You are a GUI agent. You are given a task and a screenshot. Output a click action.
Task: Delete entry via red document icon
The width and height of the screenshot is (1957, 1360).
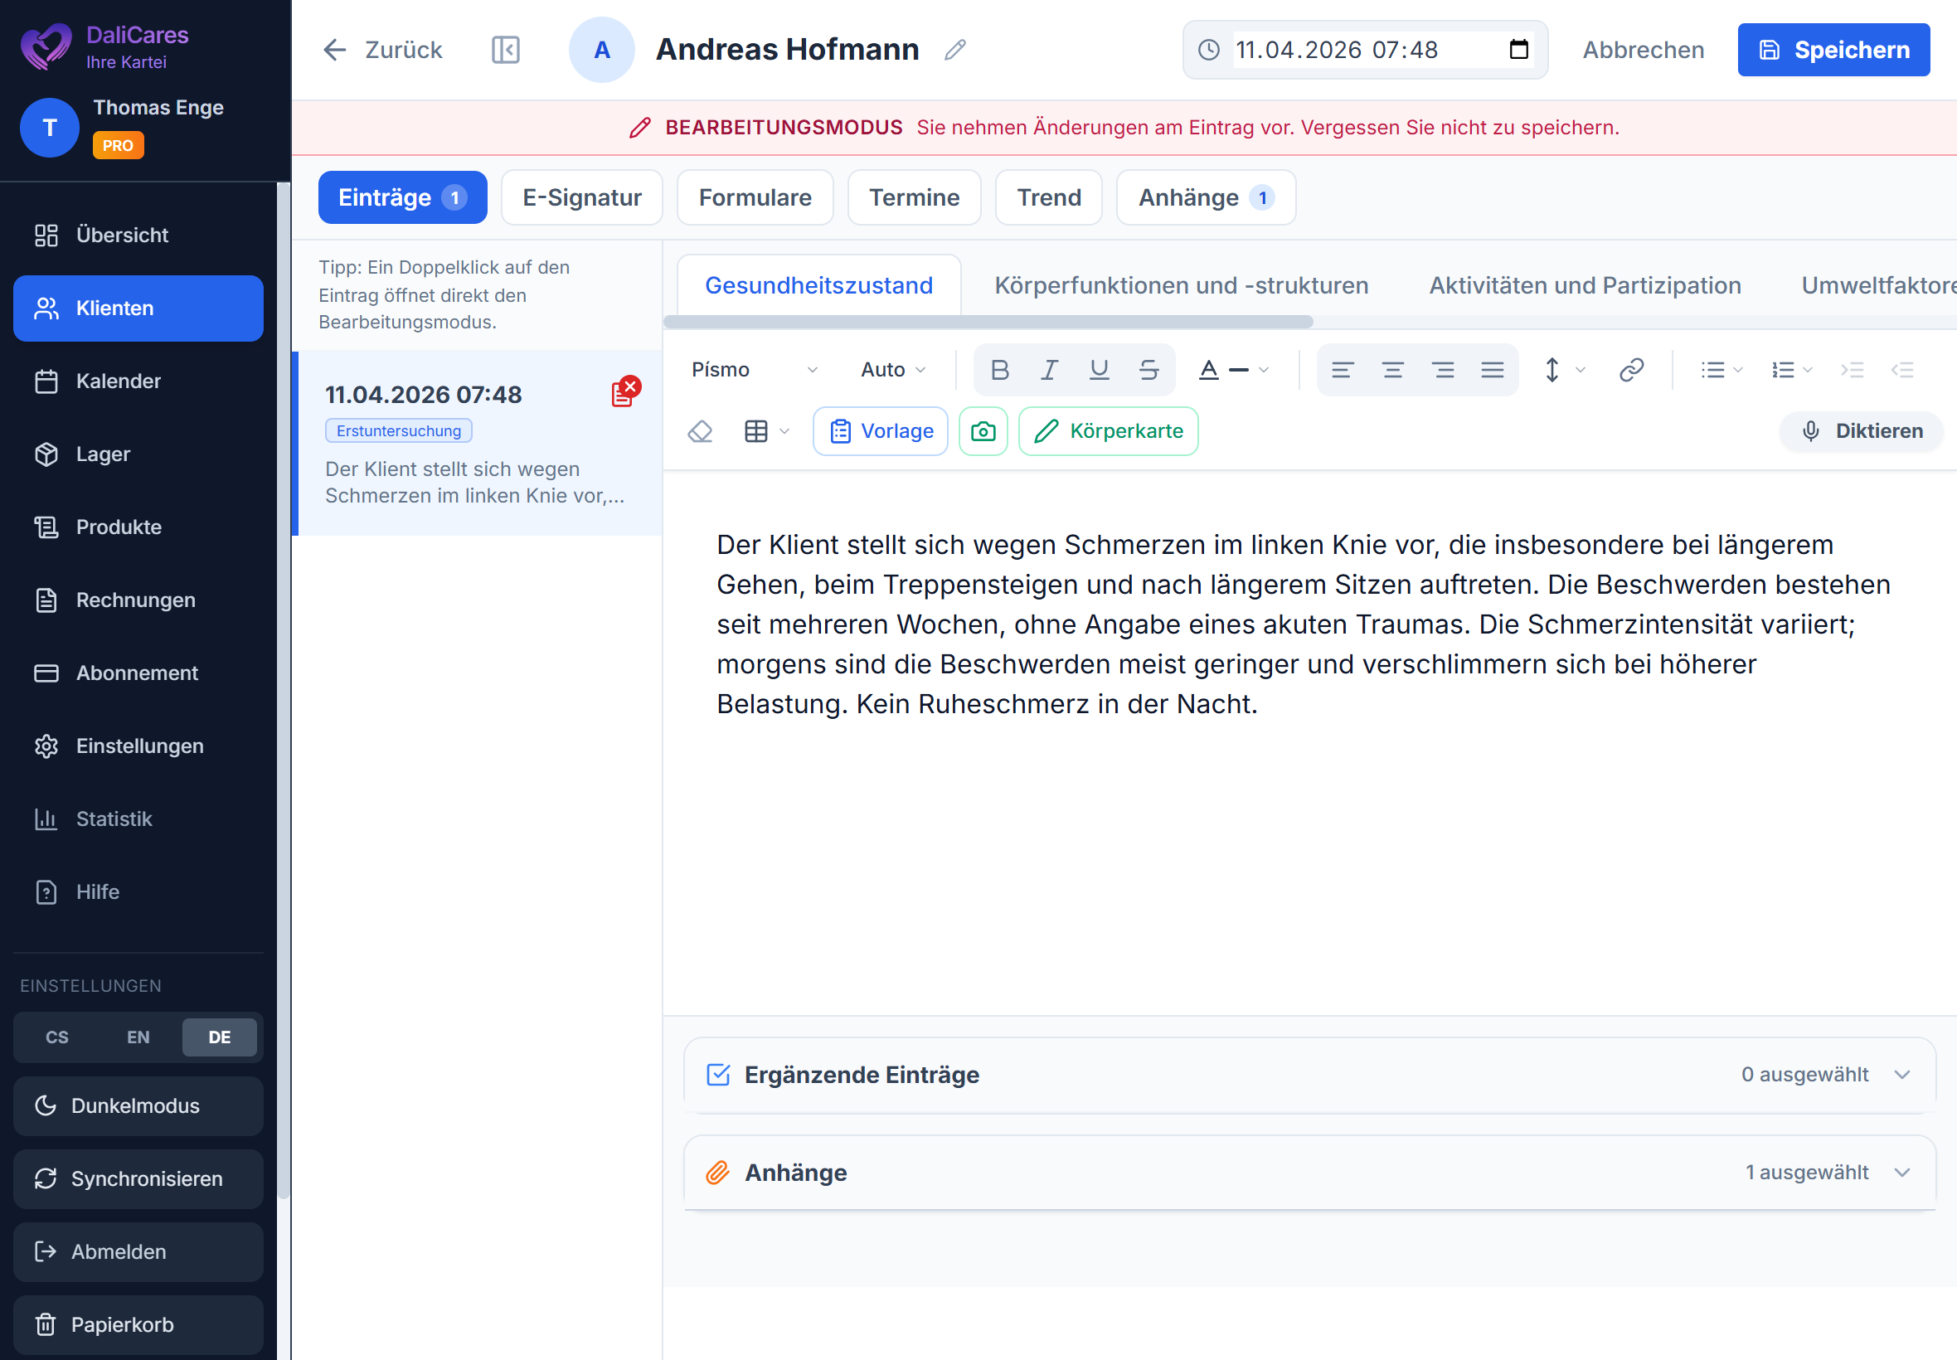pos(624,393)
